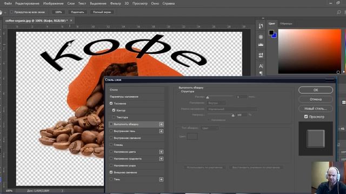The width and height of the screenshot is (346, 194).
Task: Enable the Наложение узора checkbox
Action: [x=111, y=165]
